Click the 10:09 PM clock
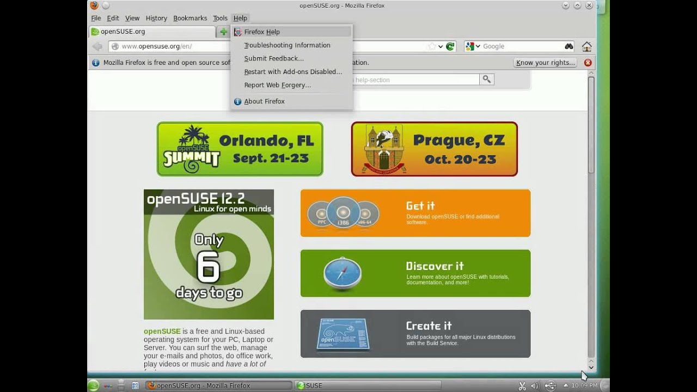697x392 pixels. pyautogui.click(x=584, y=385)
